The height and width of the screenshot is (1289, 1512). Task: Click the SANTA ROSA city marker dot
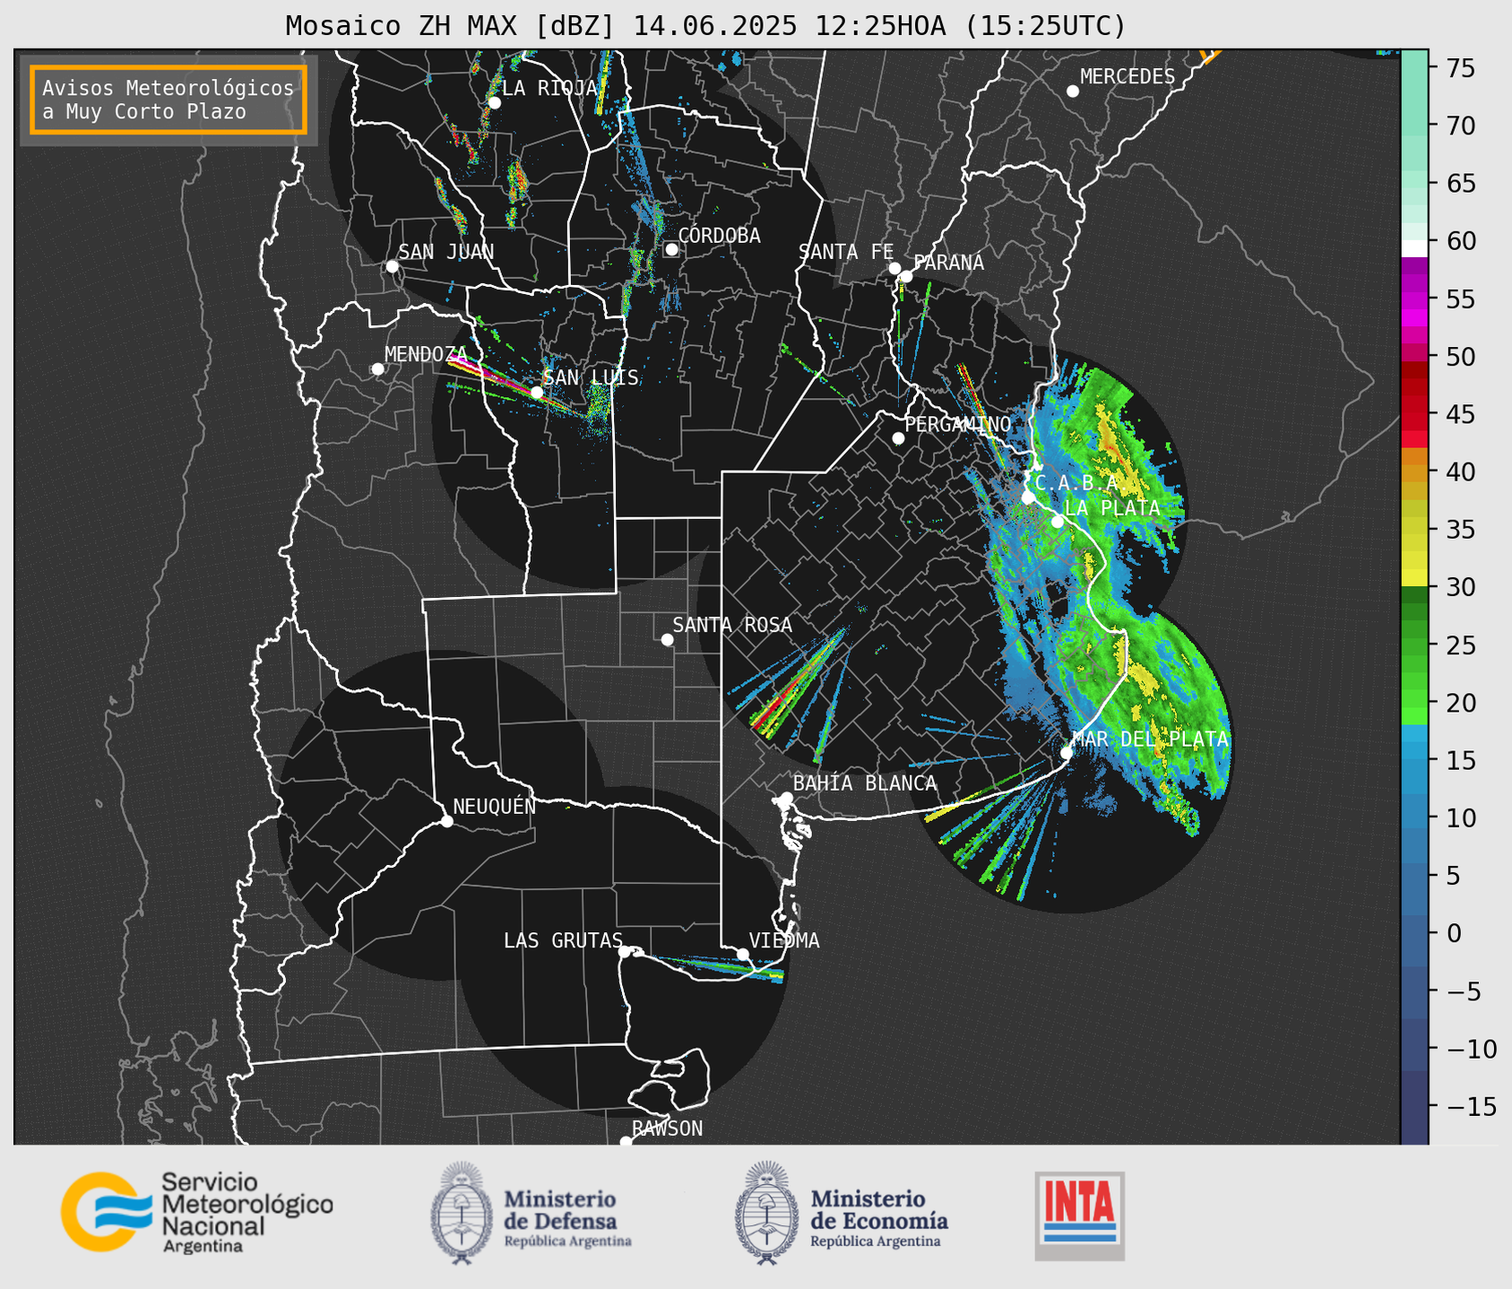pyautogui.click(x=667, y=639)
